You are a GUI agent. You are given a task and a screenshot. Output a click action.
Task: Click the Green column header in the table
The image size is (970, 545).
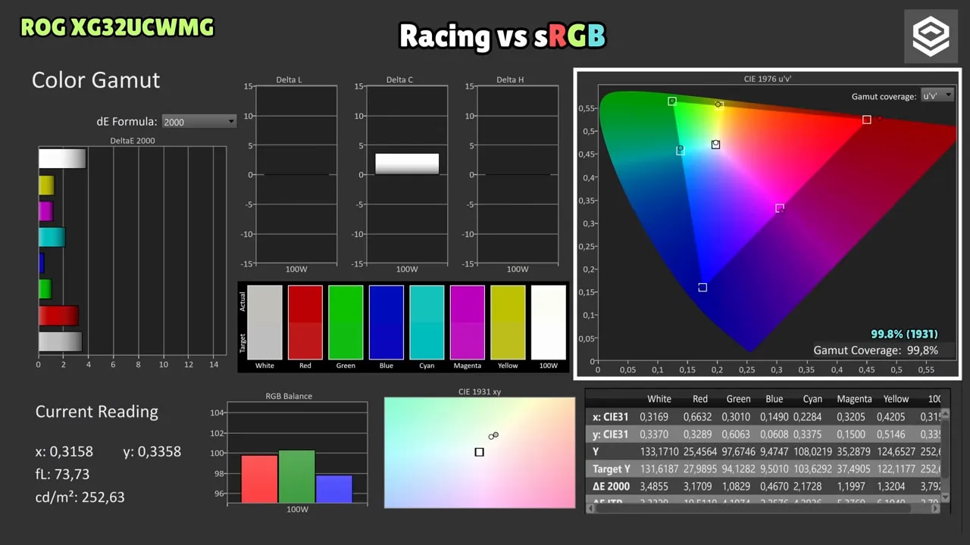(x=738, y=399)
